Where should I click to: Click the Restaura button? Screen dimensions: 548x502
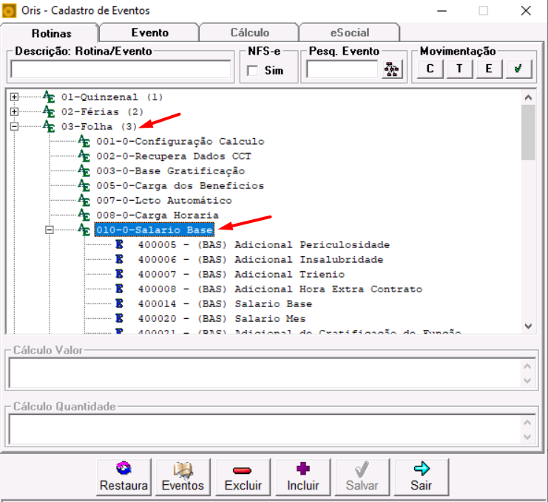124,477
